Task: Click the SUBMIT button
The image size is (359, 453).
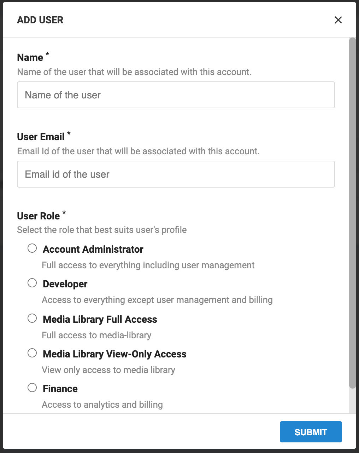Action: [311, 431]
